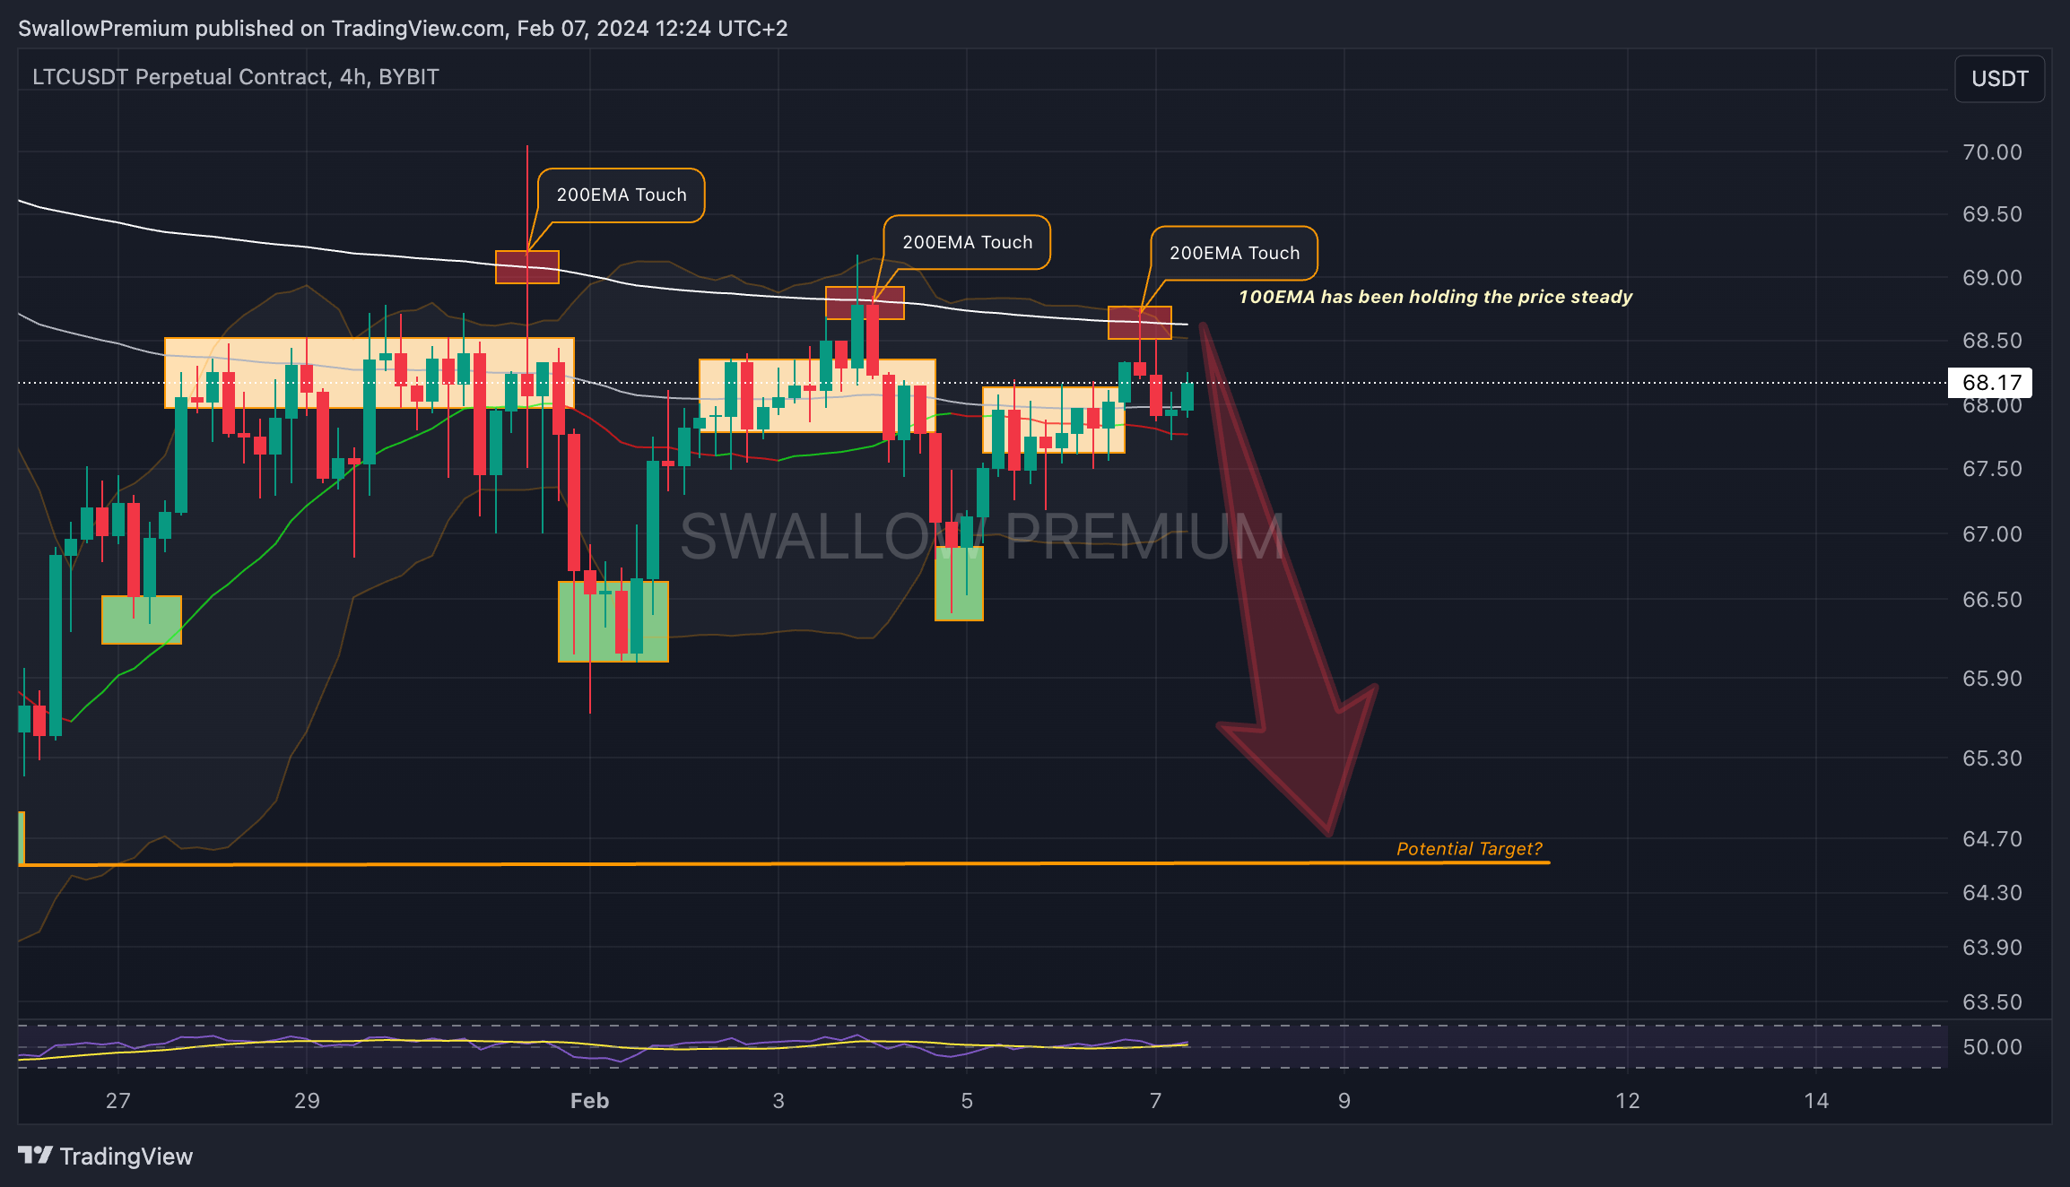Click the rightmost 200EMA Touch callout
The width and height of the screenshot is (2070, 1187).
tap(1234, 253)
